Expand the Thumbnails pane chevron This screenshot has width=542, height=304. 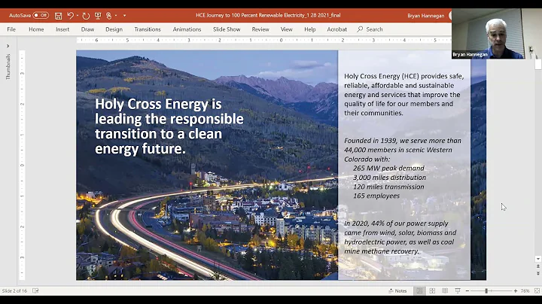8,46
